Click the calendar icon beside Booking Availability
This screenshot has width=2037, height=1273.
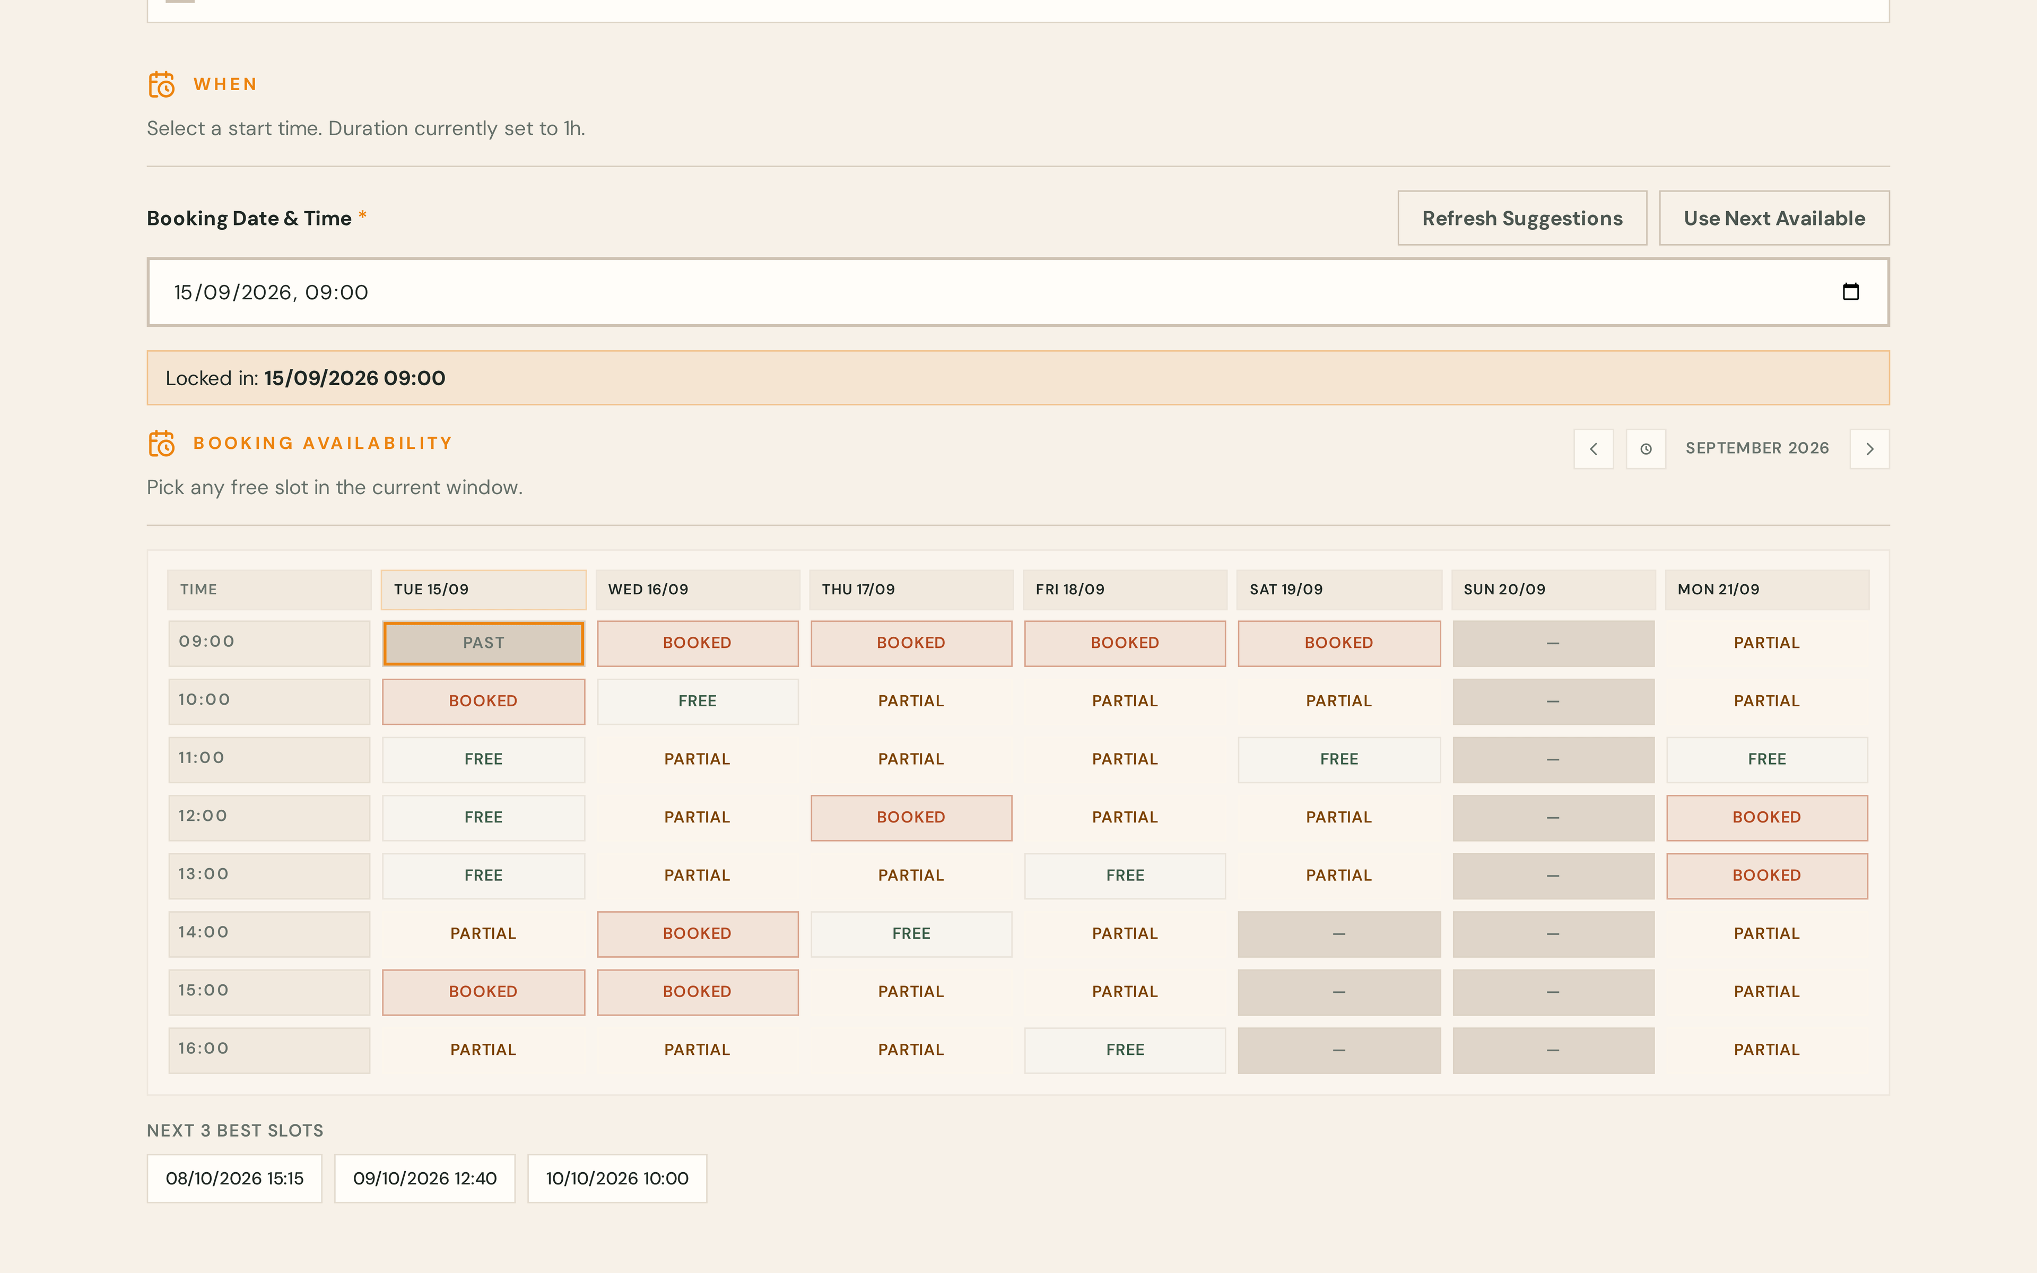click(x=162, y=443)
